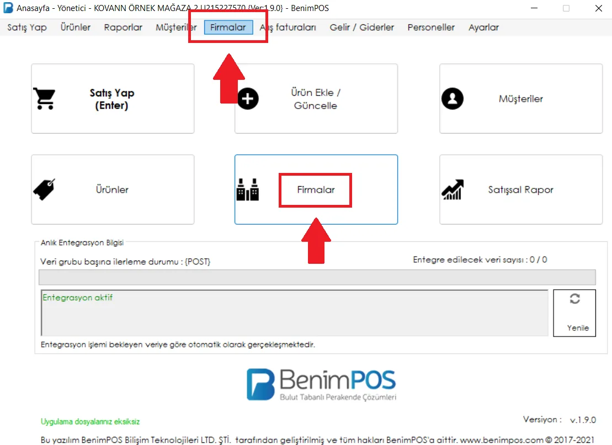Image resolution: width=612 pixels, height=445 pixels.
Task: Open the Alış faturaları menu
Action: click(288, 28)
